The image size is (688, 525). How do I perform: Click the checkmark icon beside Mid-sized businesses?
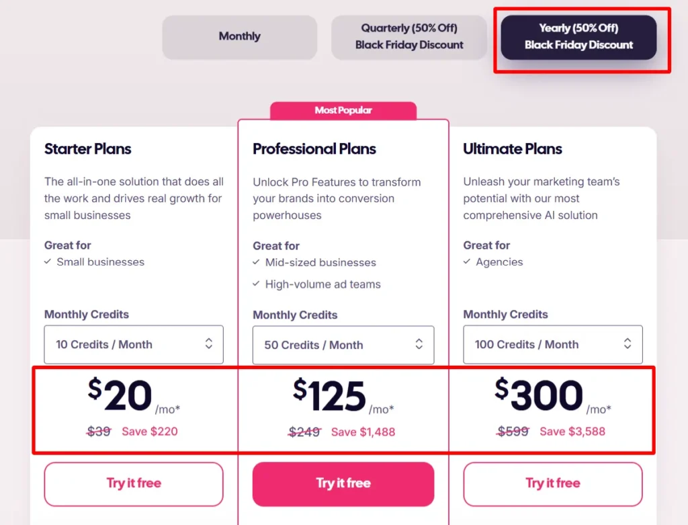[x=257, y=263]
